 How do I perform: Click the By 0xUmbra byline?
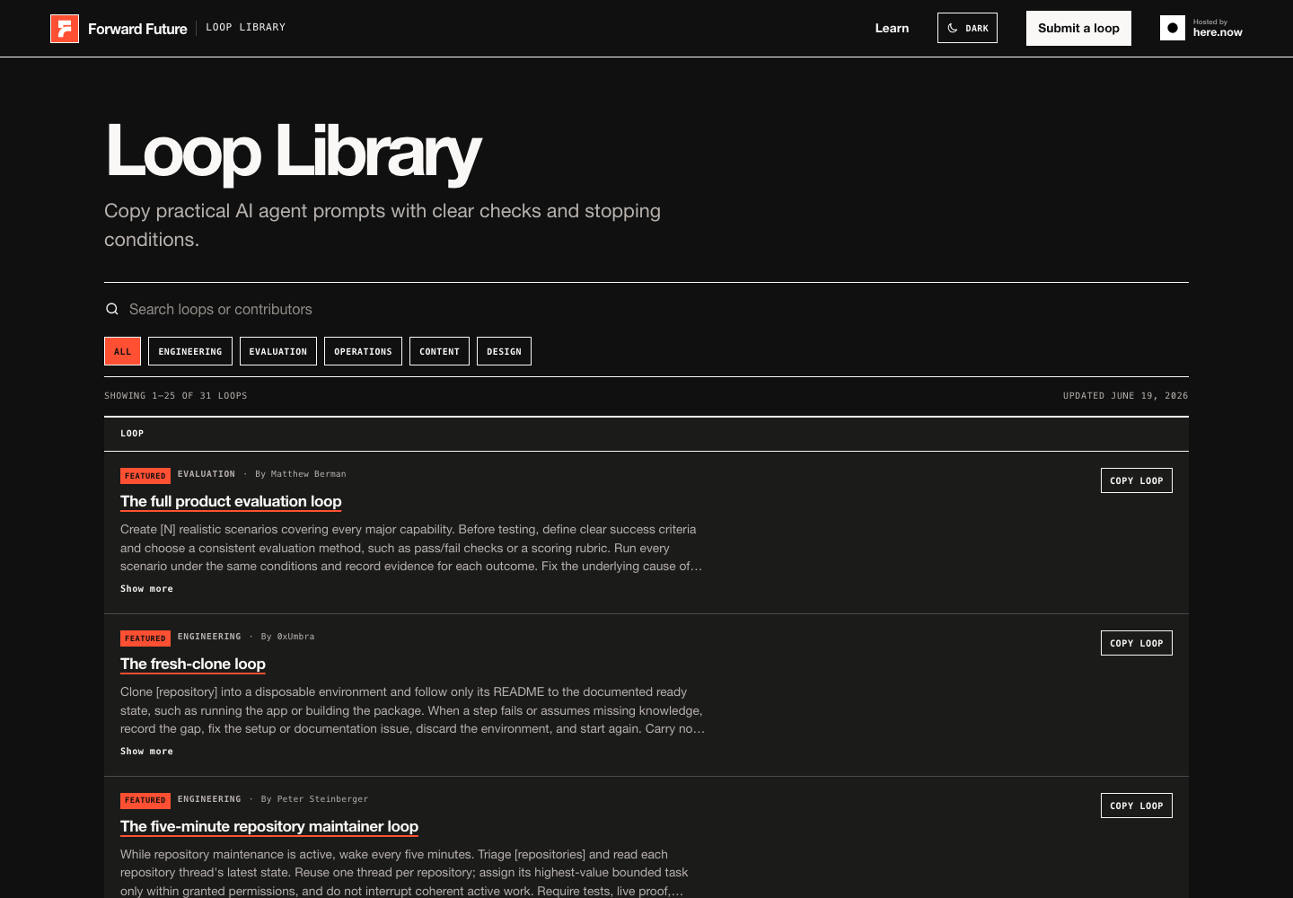pos(288,637)
